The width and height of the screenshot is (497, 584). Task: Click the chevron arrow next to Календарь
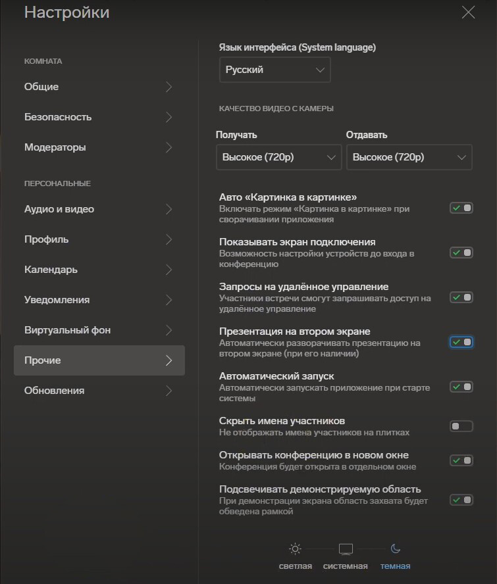(x=169, y=270)
